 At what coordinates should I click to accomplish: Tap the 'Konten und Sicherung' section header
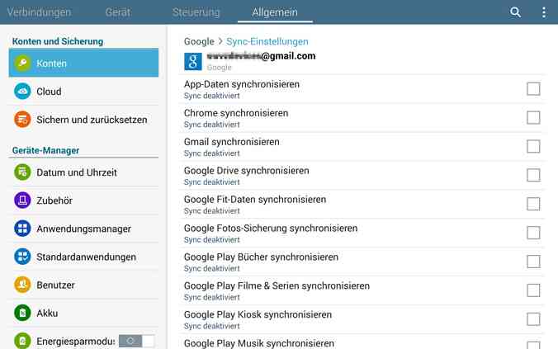click(58, 41)
